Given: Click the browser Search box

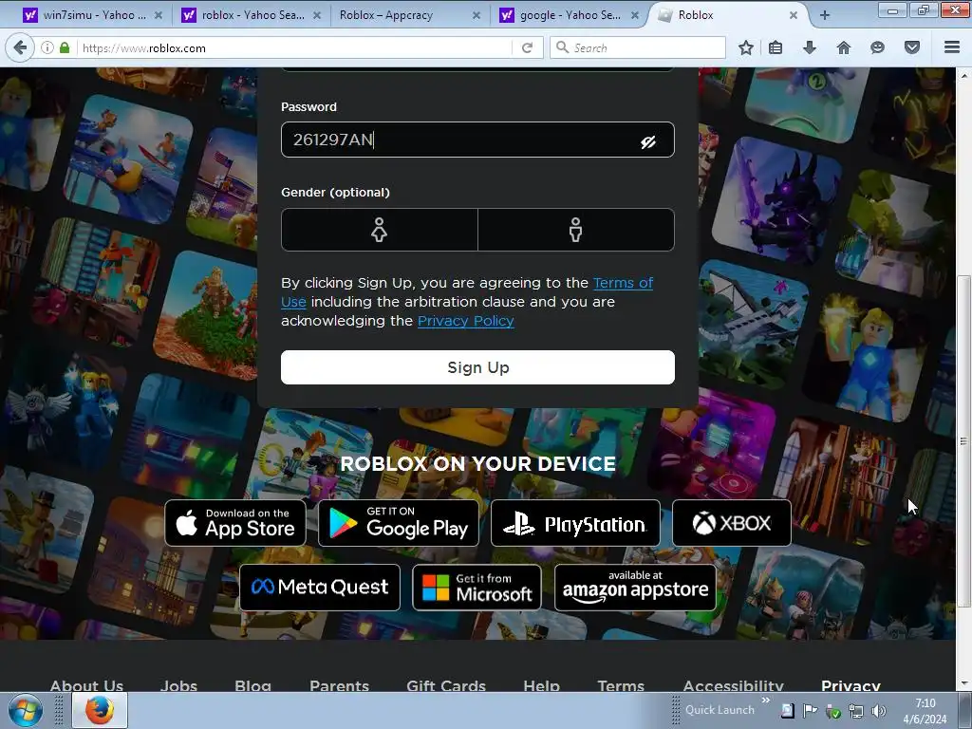Looking at the screenshot, I should (x=638, y=47).
